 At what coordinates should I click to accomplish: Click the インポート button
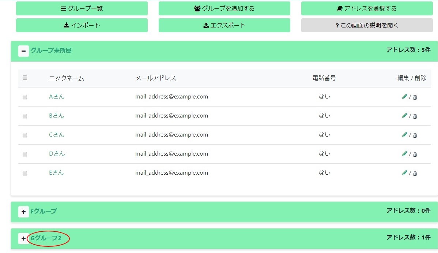pyautogui.click(x=82, y=25)
